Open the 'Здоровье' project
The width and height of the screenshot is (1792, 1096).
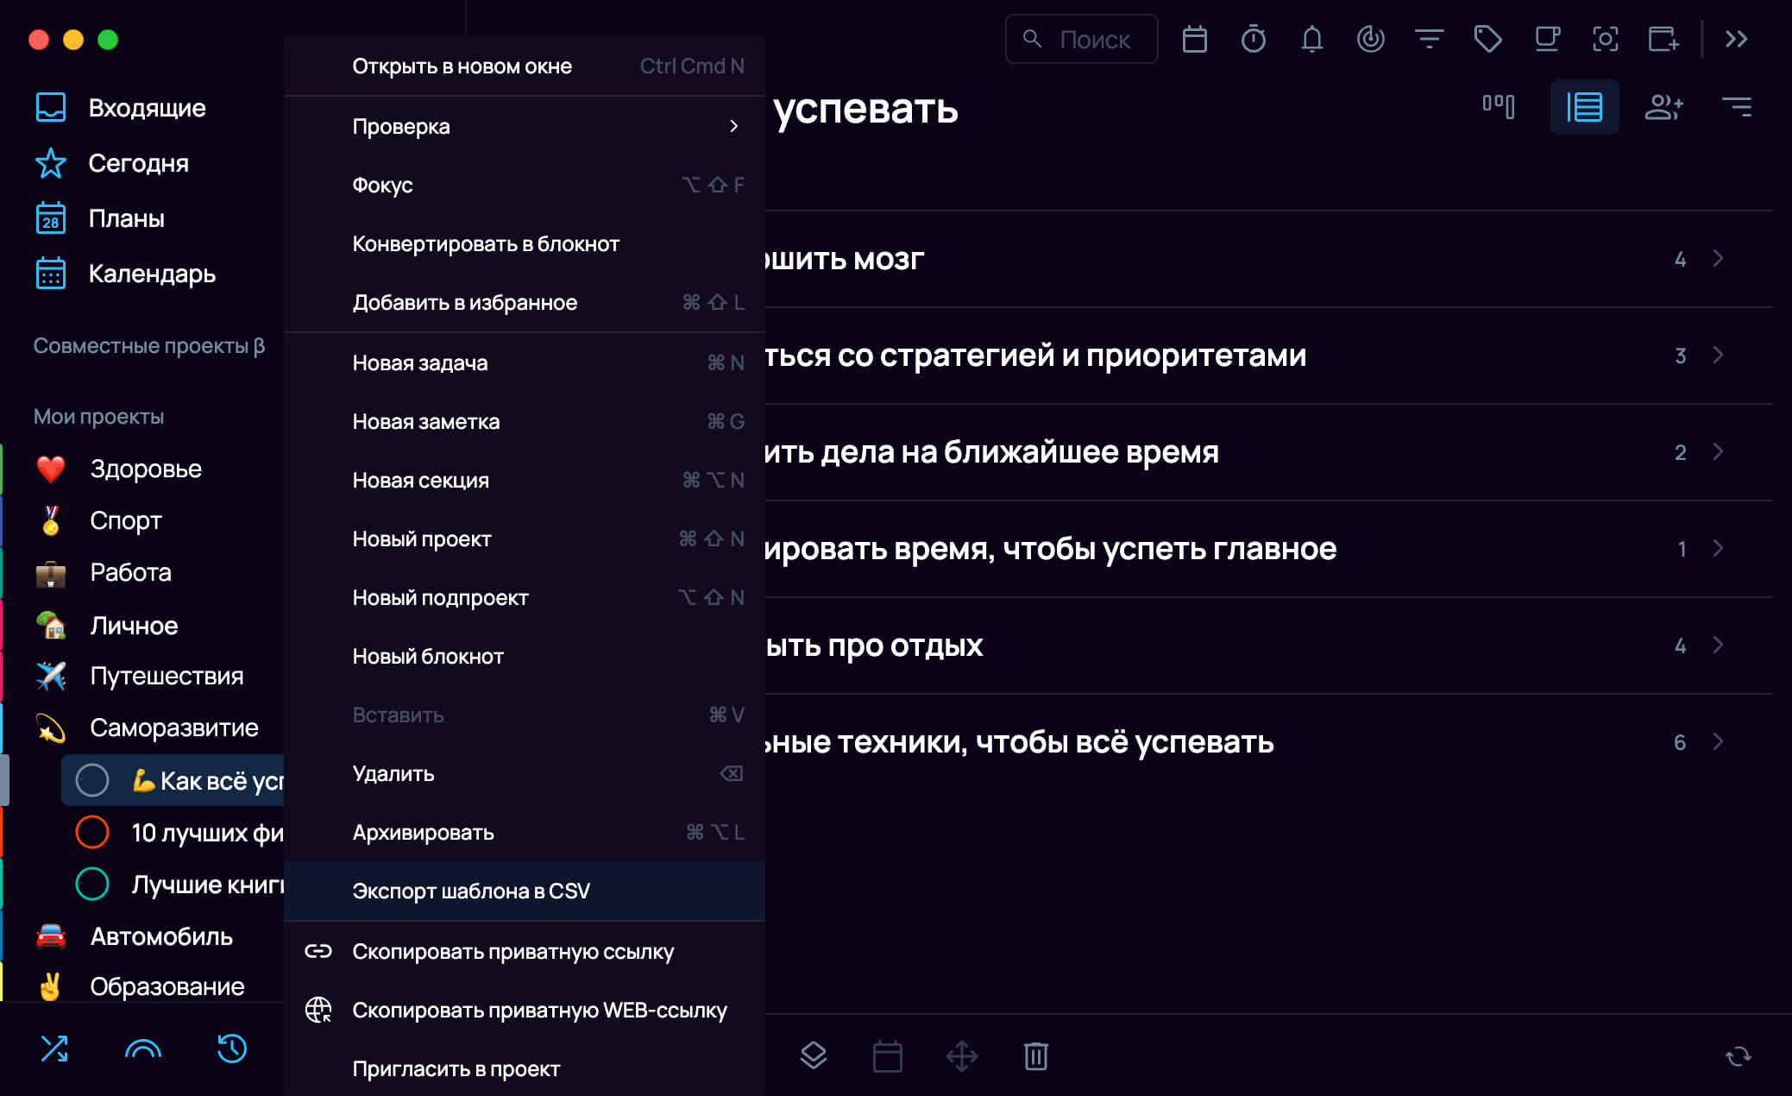point(146,469)
